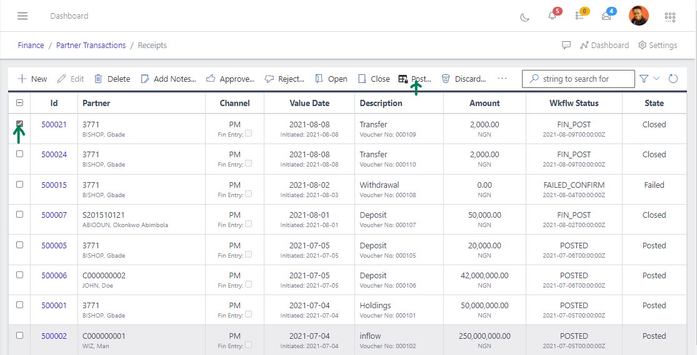697x355 pixels.
Task: Open mail messages icon
Action: click(x=606, y=16)
